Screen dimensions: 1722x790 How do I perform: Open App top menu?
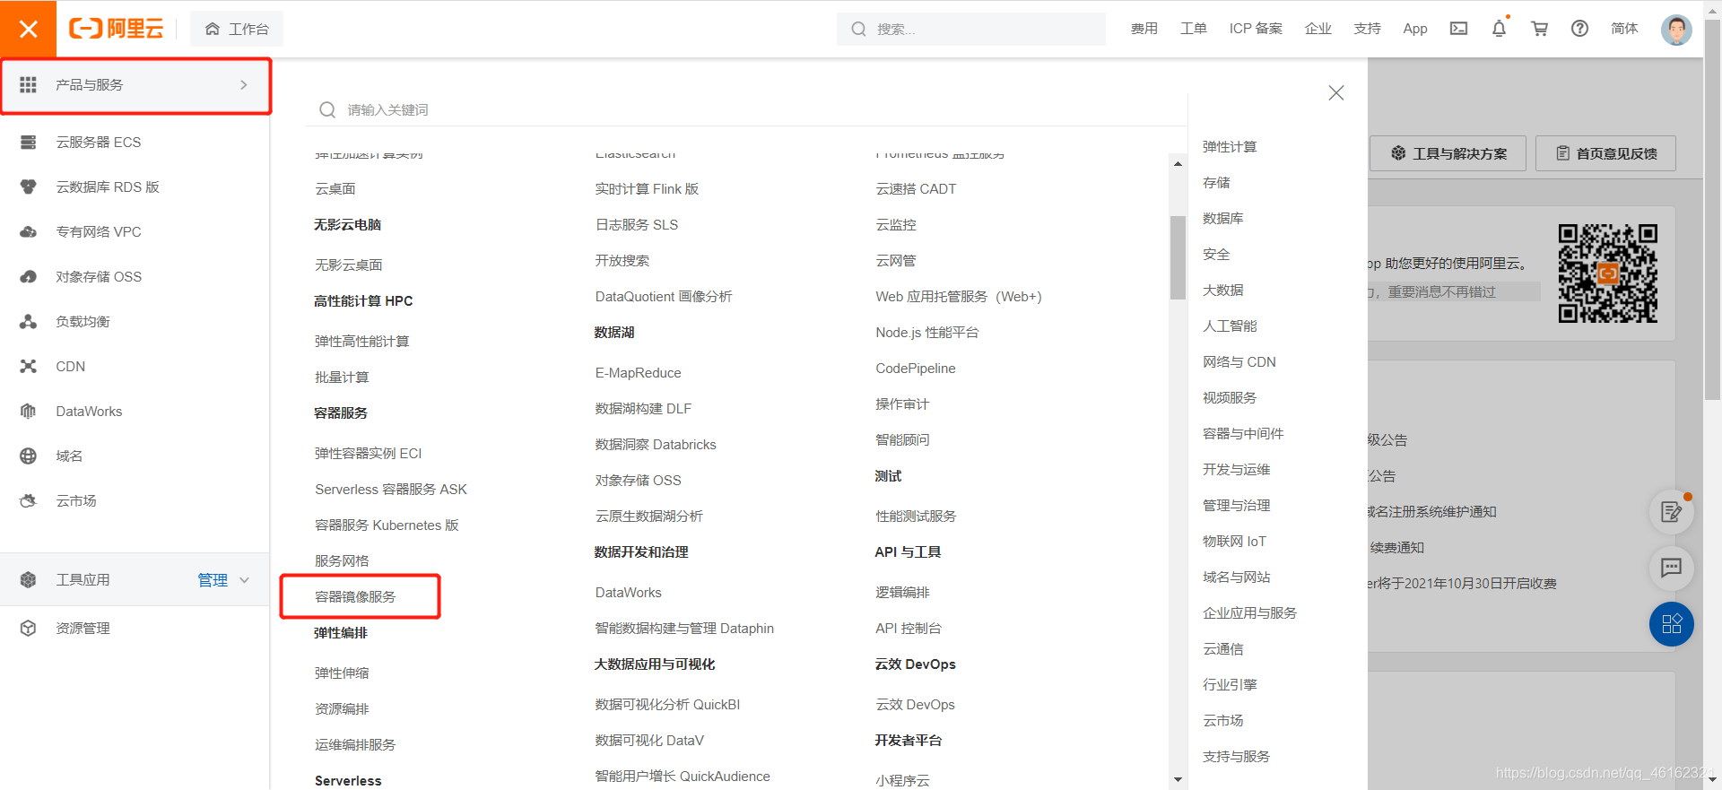(x=1415, y=29)
